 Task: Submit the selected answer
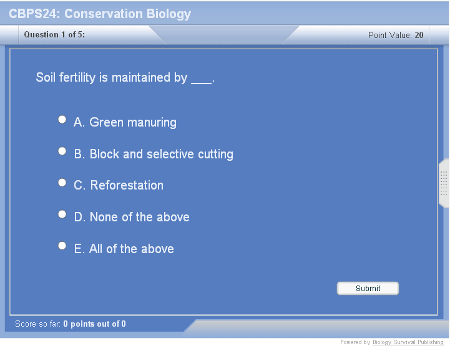[368, 288]
